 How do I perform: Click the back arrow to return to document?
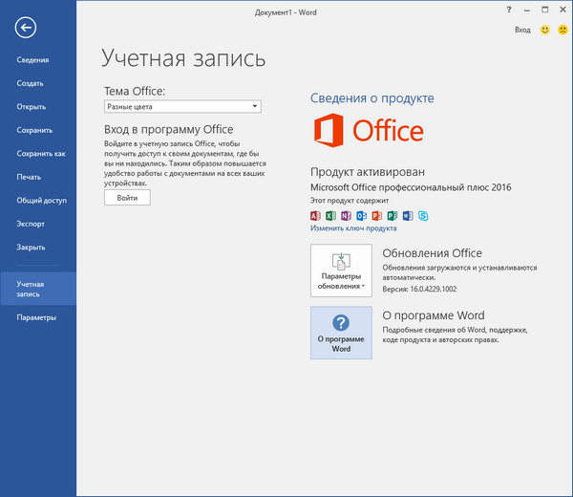tap(26, 28)
